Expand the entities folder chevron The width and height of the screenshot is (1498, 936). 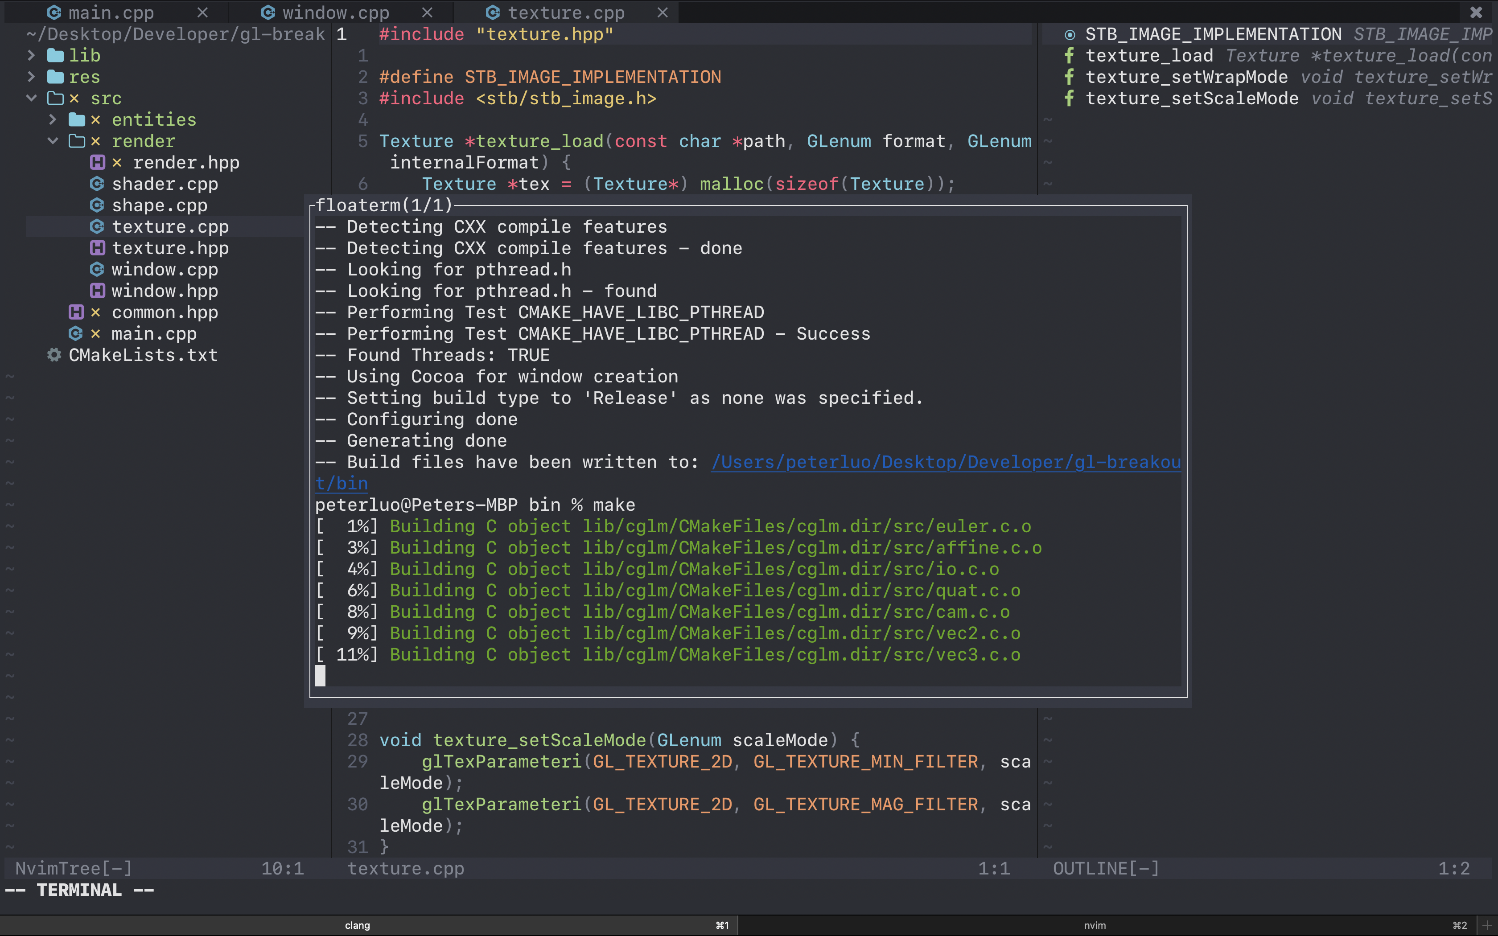click(53, 119)
